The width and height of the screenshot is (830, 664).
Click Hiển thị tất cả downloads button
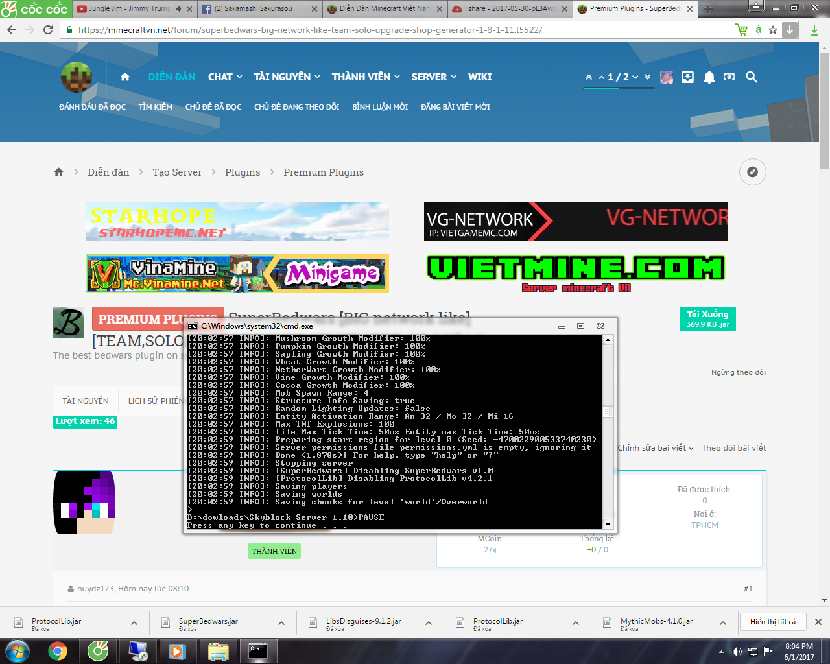773,622
